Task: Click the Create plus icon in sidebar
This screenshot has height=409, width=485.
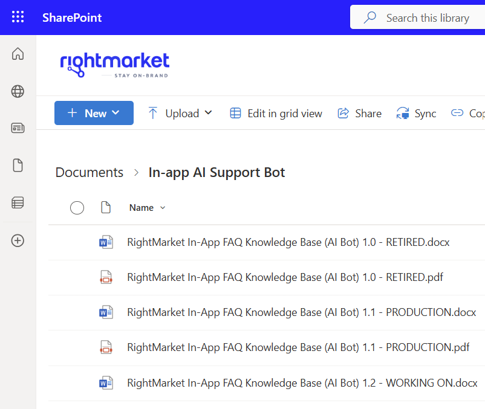Action: tap(18, 240)
